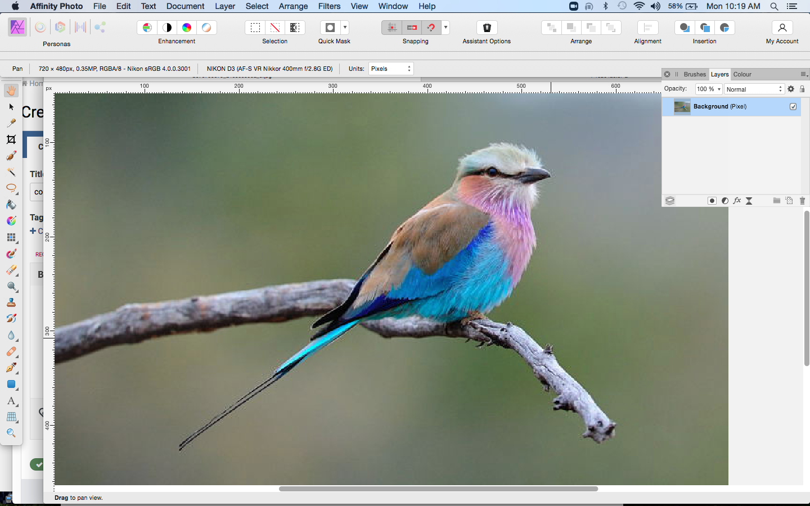Activate the Clone stamp tool

pyautogui.click(x=11, y=303)
